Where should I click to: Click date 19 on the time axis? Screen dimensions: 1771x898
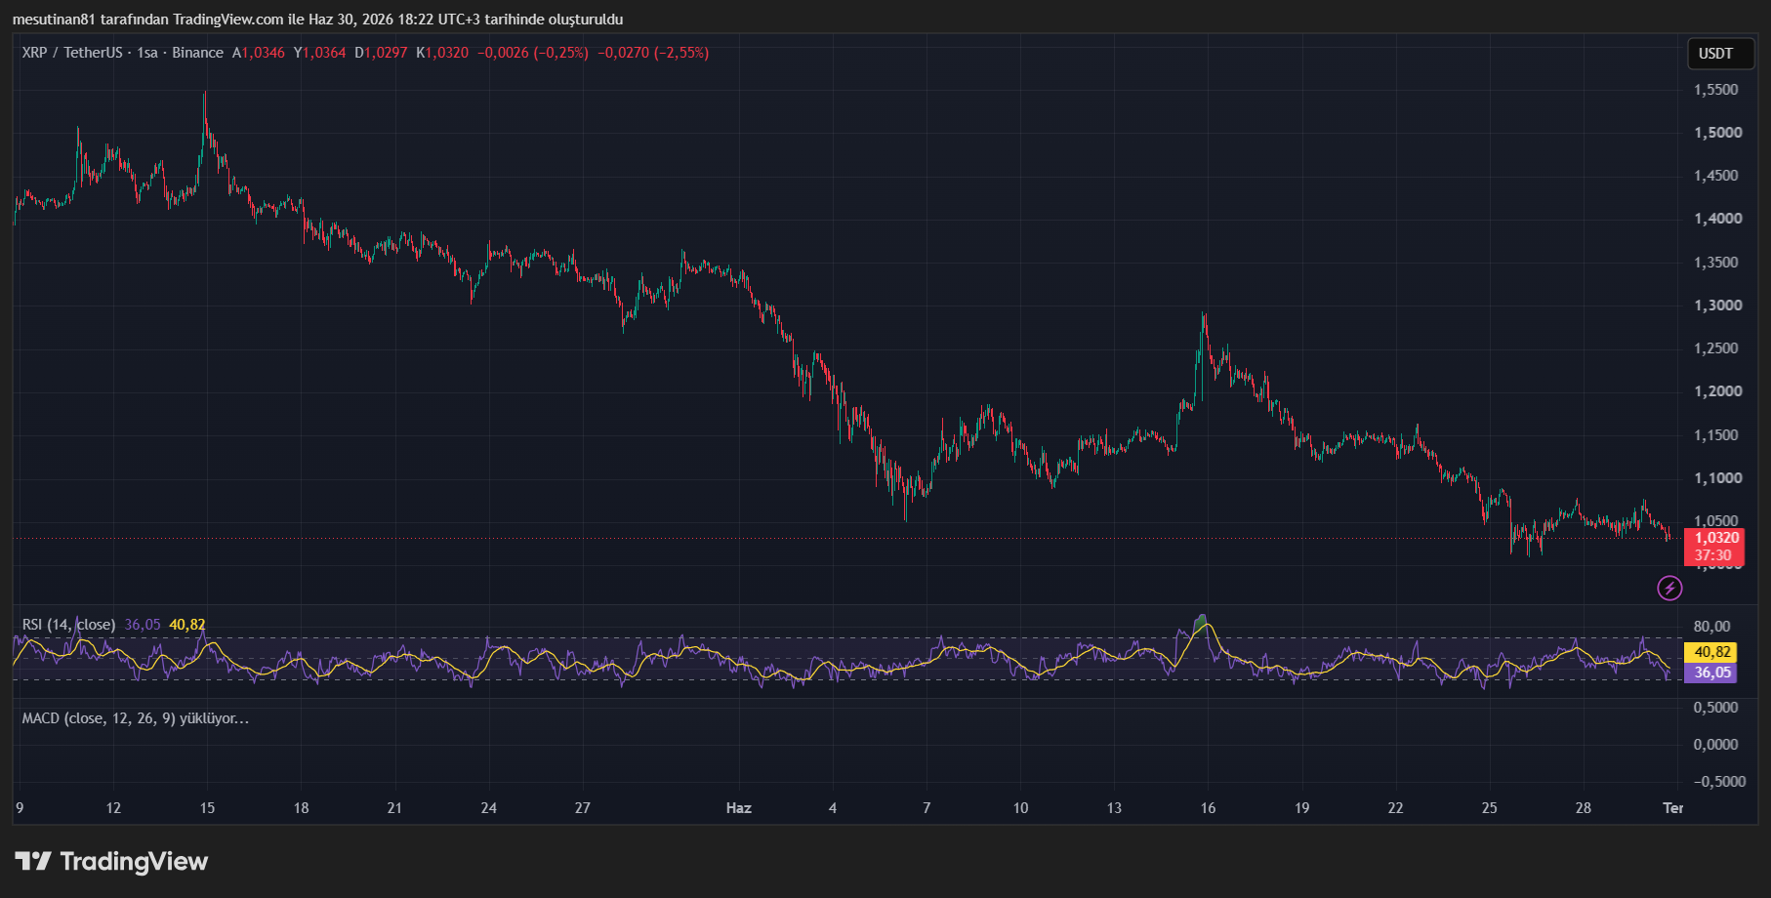click(x=1301, y=808)
